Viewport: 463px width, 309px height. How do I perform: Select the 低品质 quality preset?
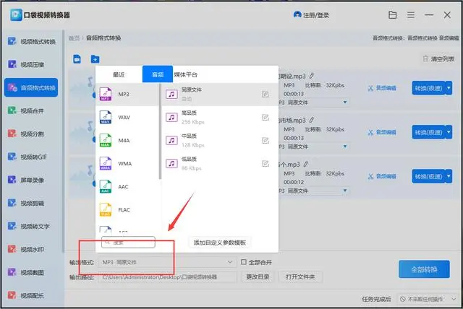coord(220,163)
